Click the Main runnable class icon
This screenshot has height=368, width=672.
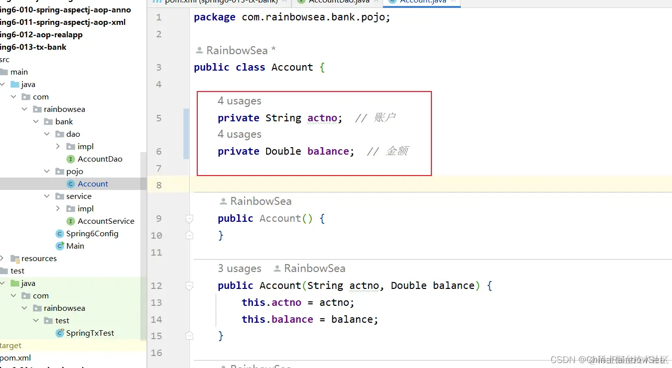point(60,246)
